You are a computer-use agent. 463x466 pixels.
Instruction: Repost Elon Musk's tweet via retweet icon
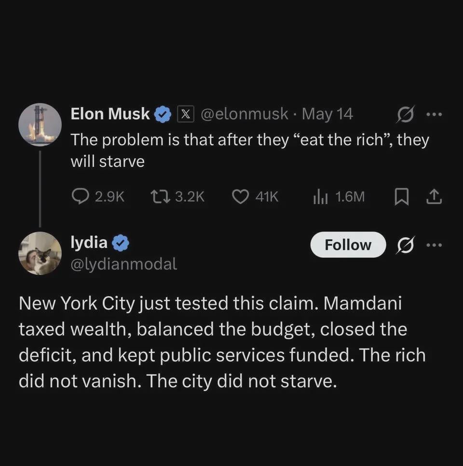[160, 196]
